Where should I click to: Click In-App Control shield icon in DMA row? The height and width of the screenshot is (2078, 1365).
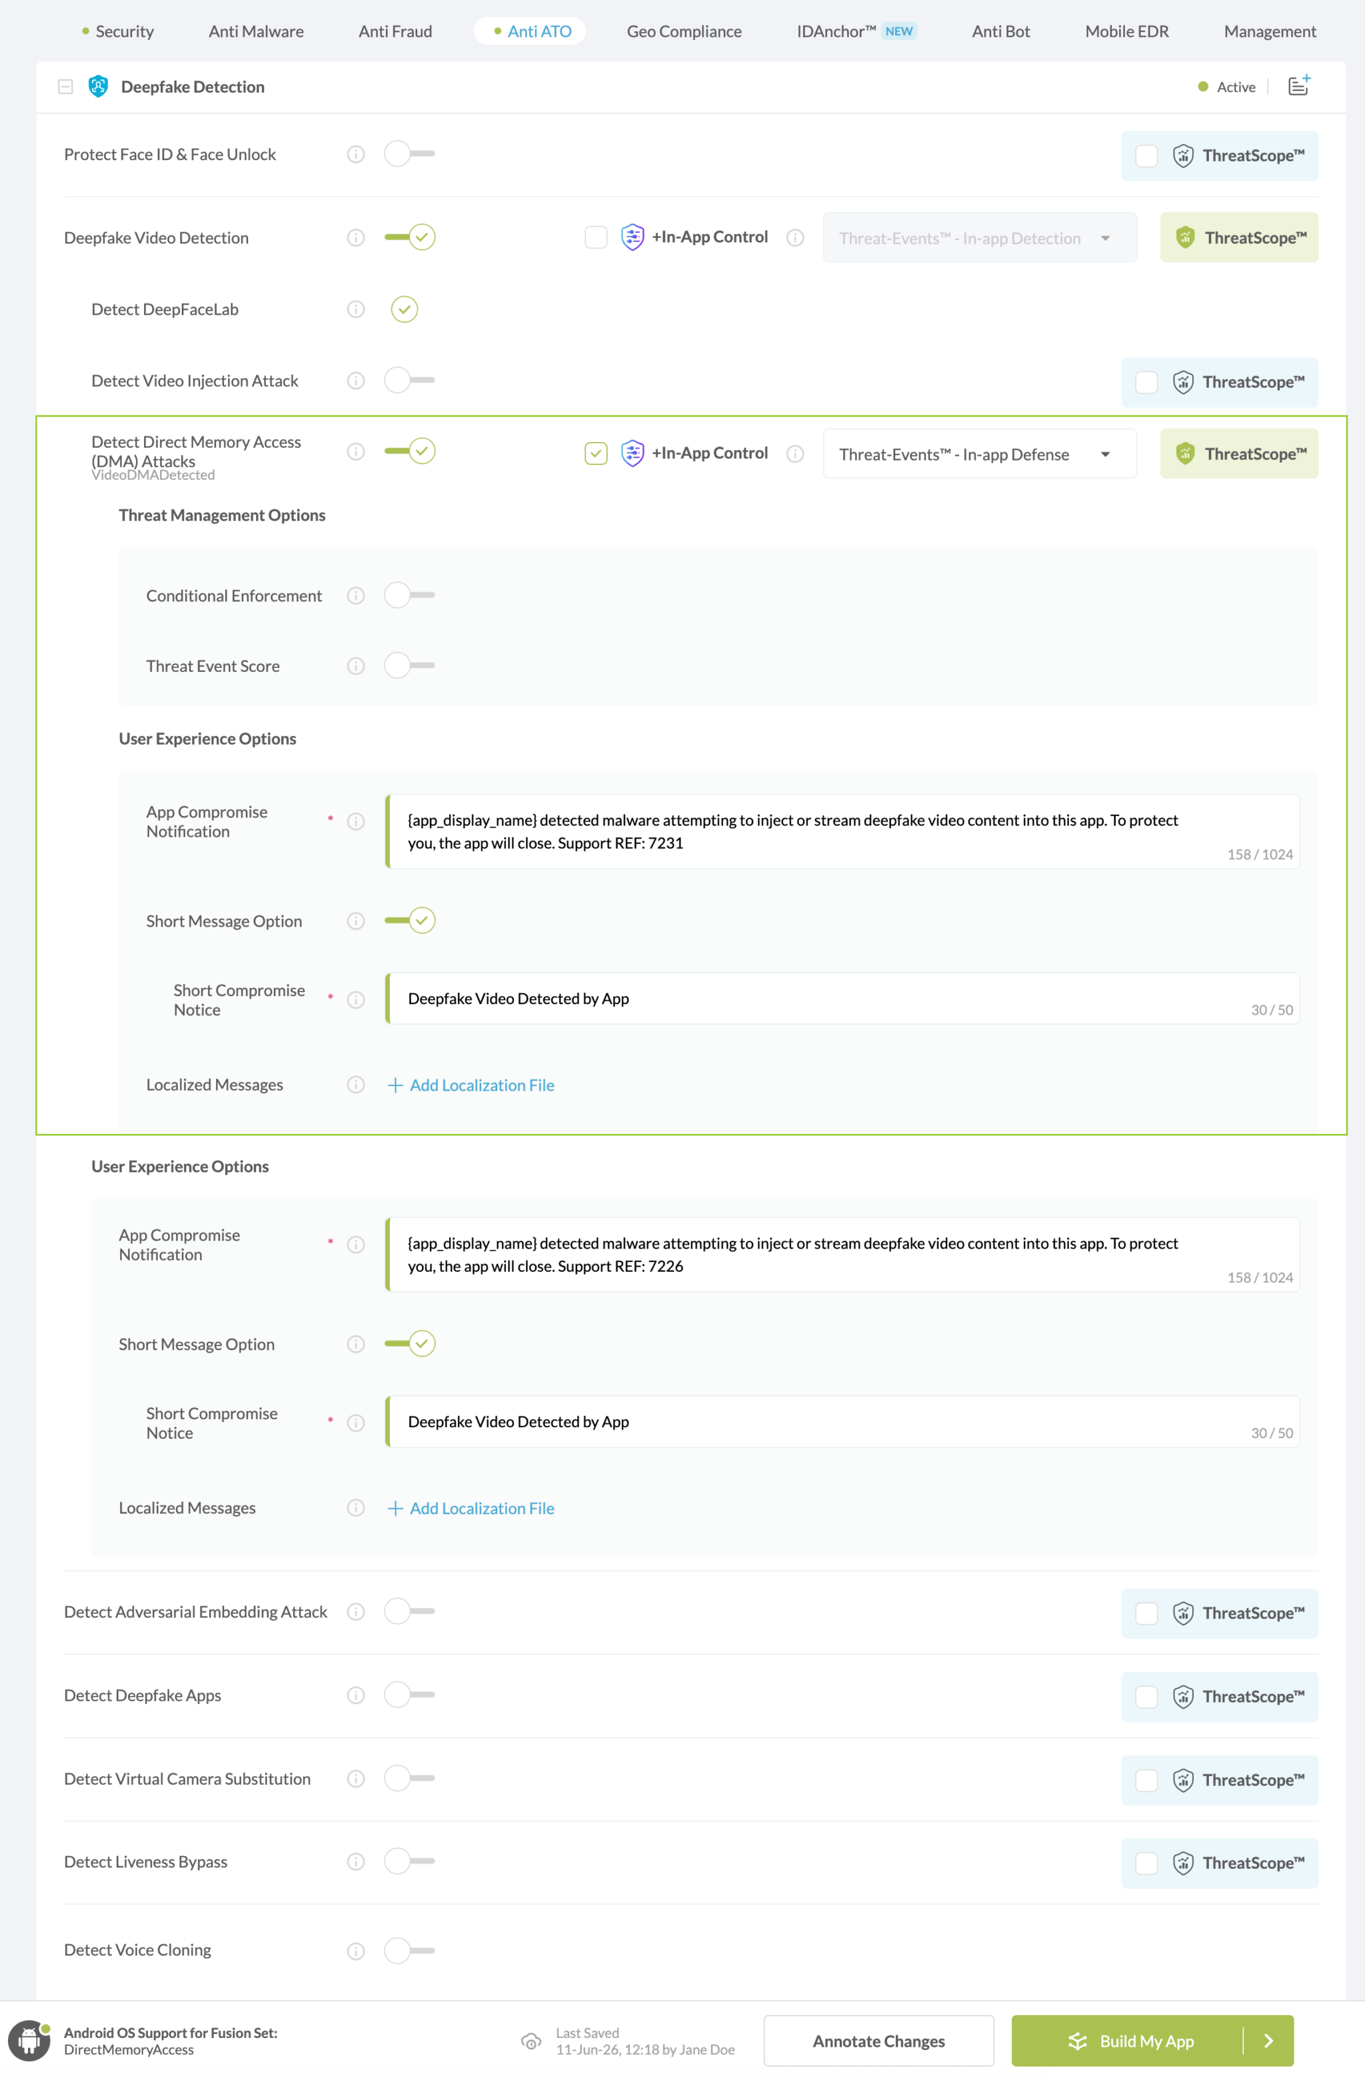coord(633,453)
